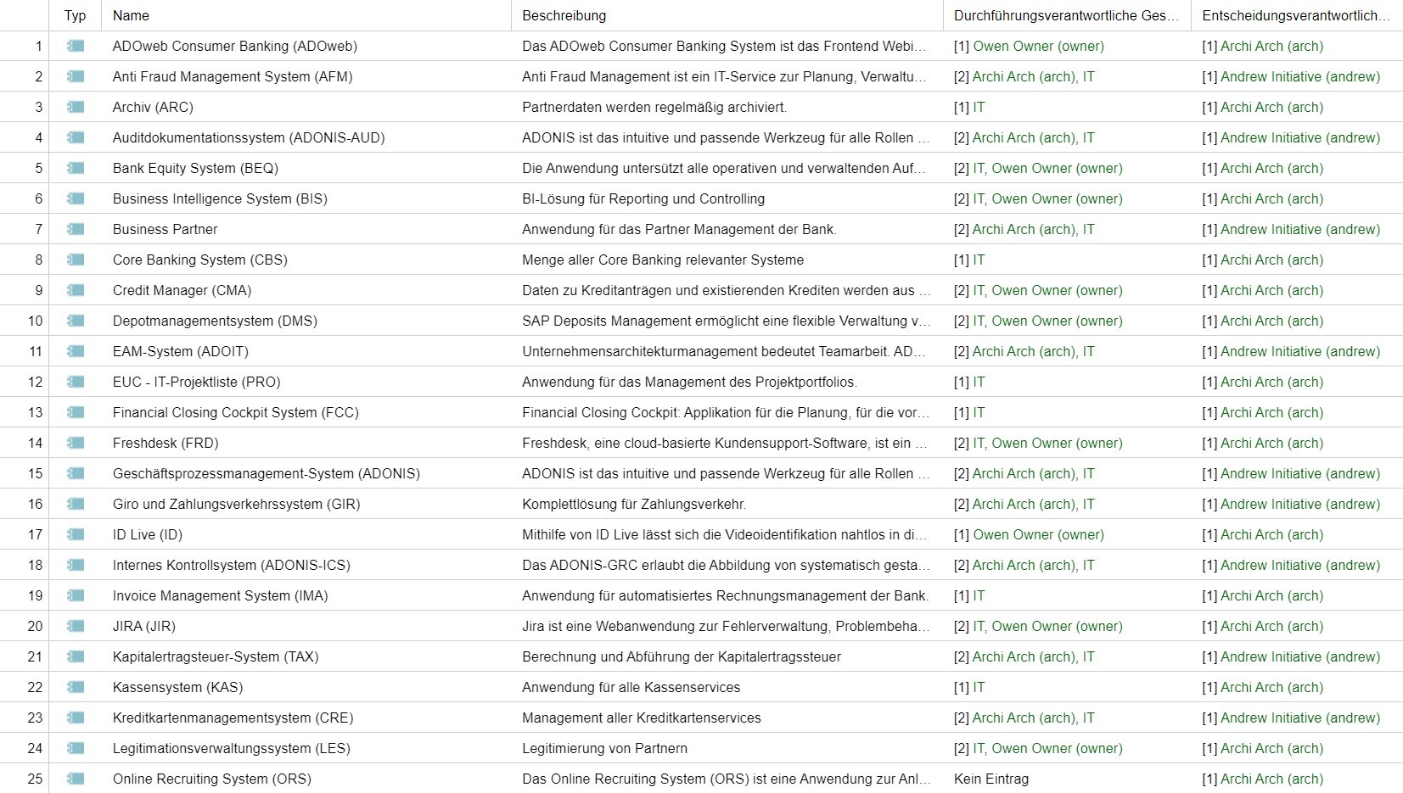
Task: Click description 'Komplettlösung für Zahlungsverkehr.'
Action: pyautogui.click(x=634, y=504)
